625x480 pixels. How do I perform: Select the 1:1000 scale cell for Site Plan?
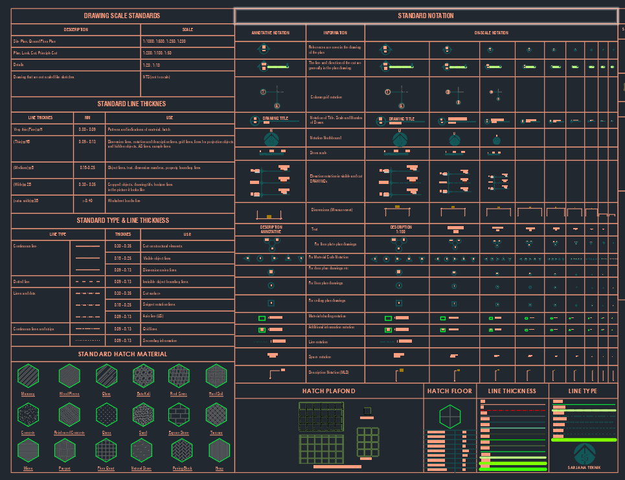tap(188, 41)
